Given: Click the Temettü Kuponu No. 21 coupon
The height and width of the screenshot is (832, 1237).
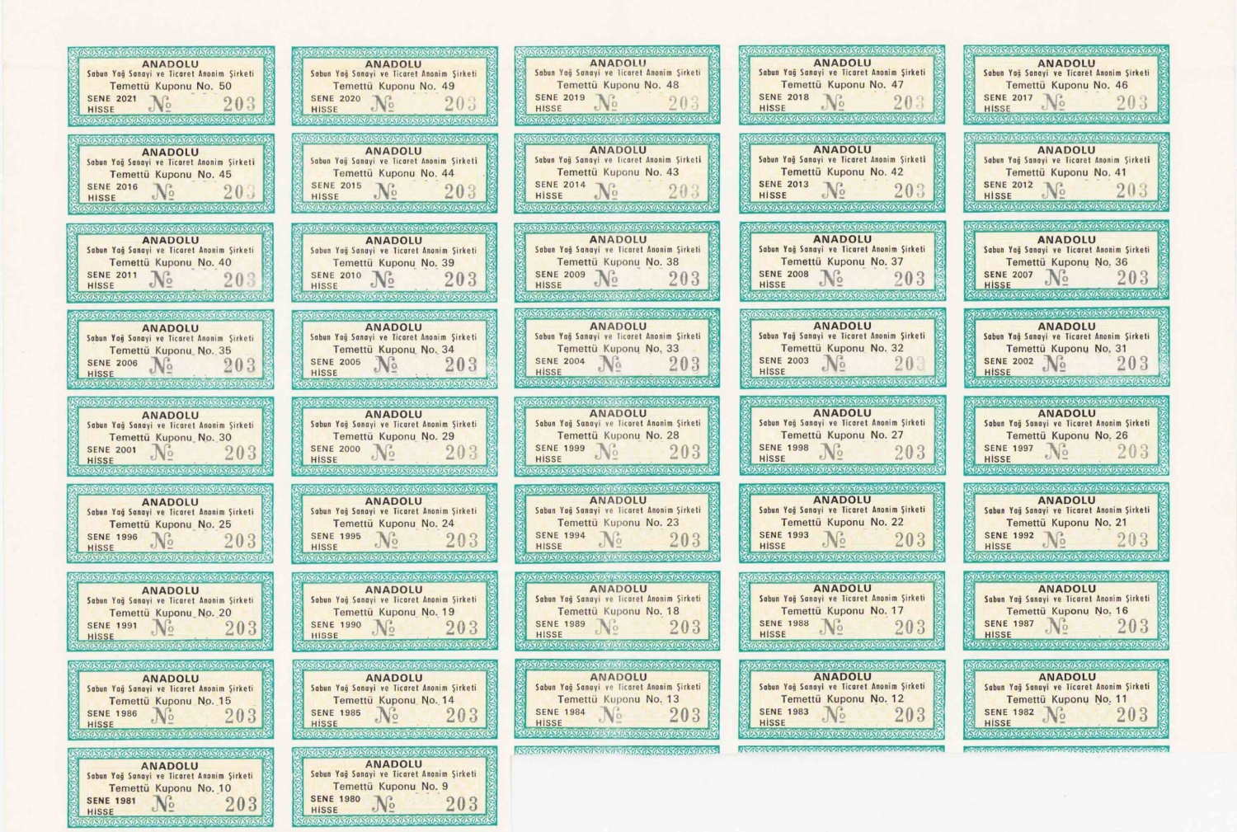Looking at the screenshot, I should coord(1065,523).
